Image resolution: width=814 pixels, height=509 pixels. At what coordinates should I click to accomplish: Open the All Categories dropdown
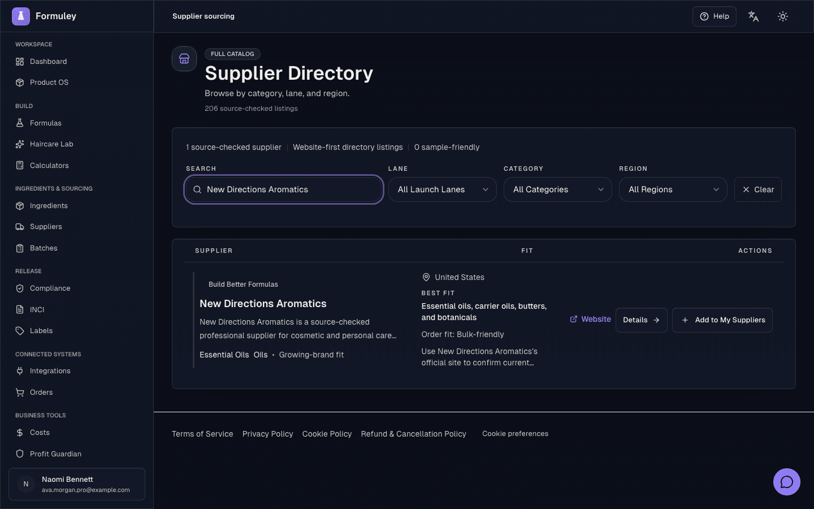tap(558, 189)
